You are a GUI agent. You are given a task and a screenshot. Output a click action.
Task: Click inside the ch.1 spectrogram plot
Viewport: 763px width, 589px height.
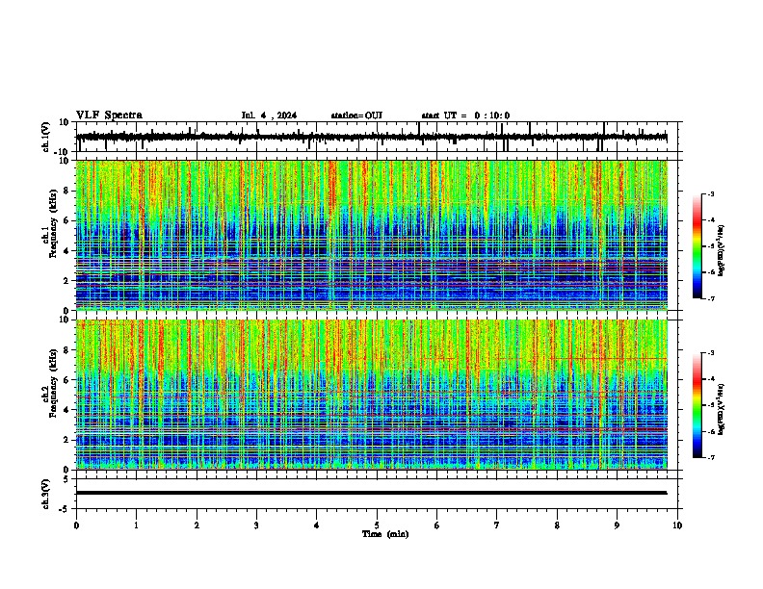point(371,235)
